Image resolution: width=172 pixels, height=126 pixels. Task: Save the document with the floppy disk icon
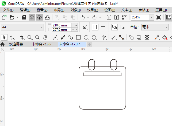click(x=24, y=17)
